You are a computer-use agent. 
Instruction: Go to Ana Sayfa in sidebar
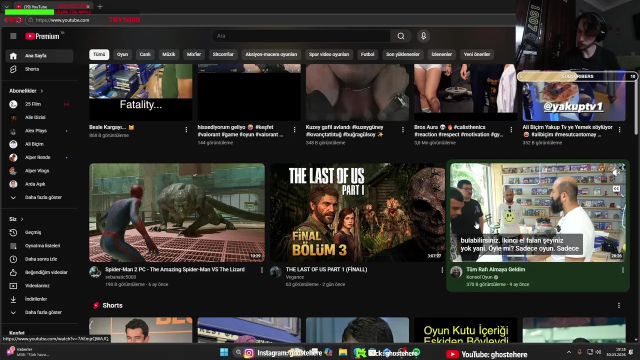click(39, 55)
